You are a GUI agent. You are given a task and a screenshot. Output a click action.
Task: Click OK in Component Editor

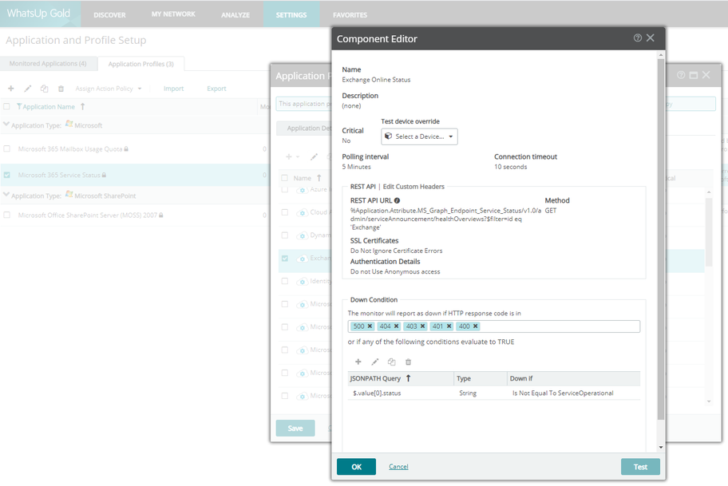(356, 467)
